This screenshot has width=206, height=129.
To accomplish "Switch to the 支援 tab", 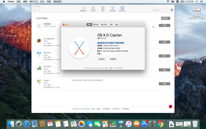I will click(111, 24).
